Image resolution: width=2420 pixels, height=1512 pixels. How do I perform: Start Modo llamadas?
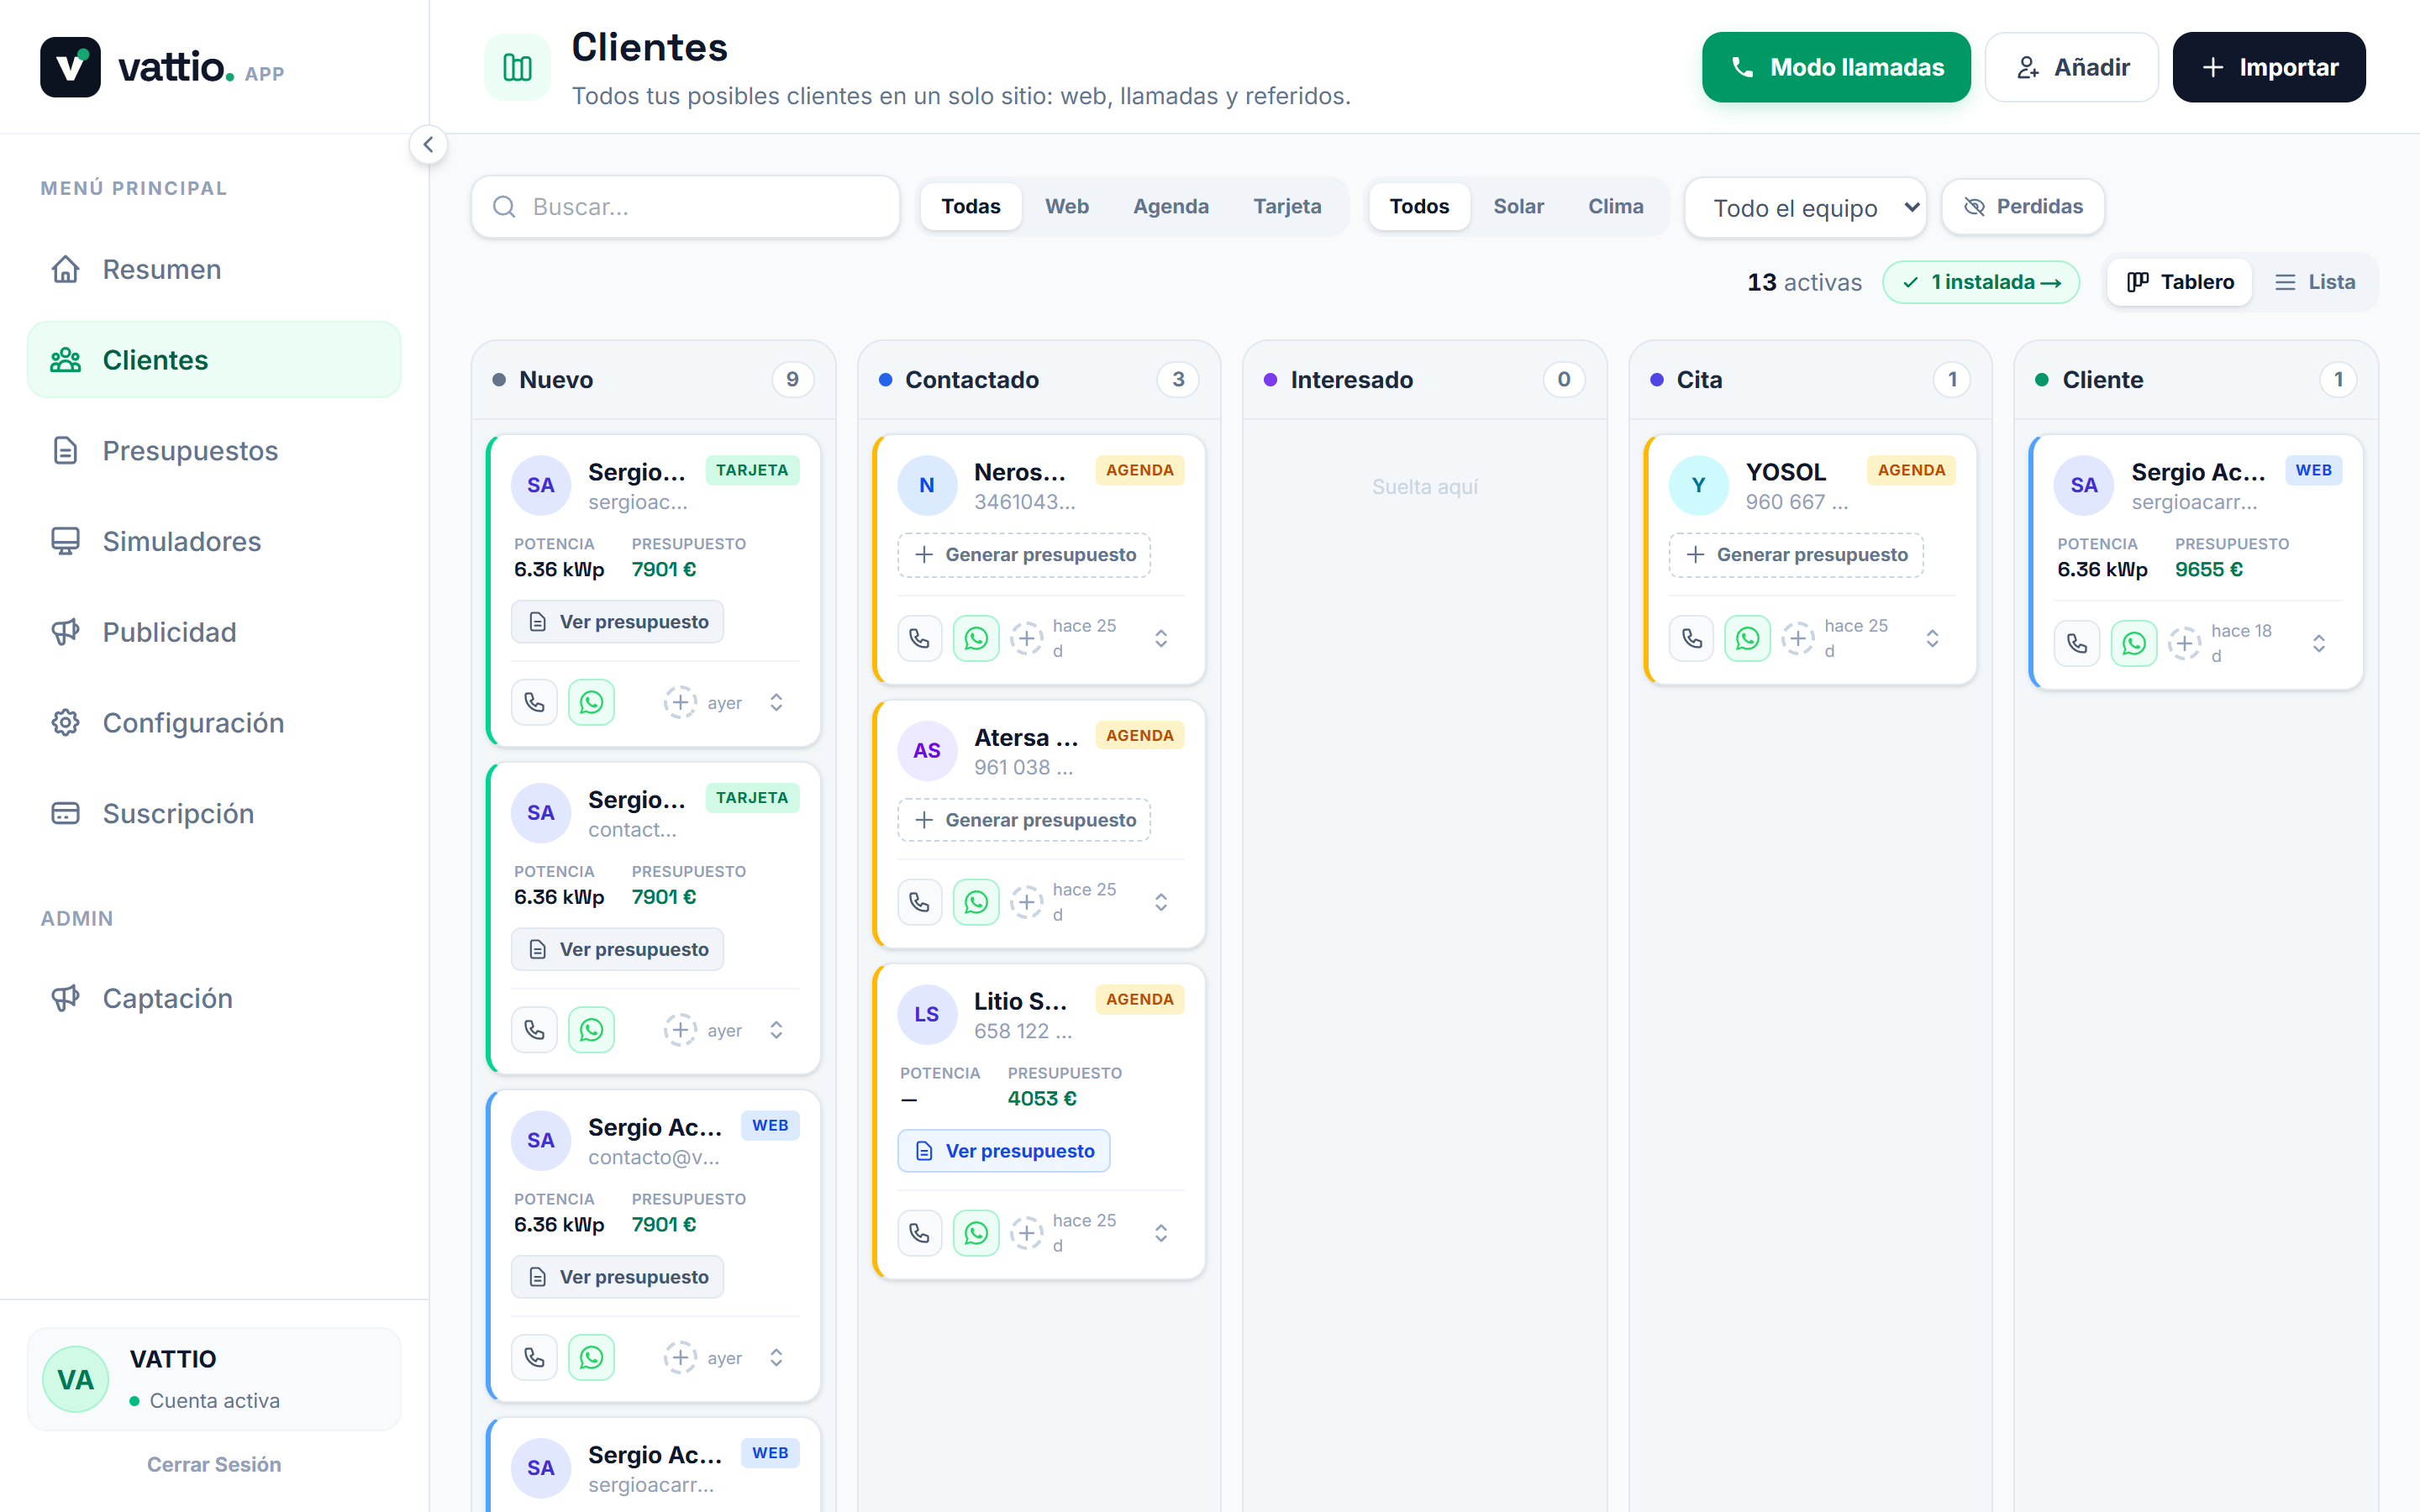tap(1836, 67)
